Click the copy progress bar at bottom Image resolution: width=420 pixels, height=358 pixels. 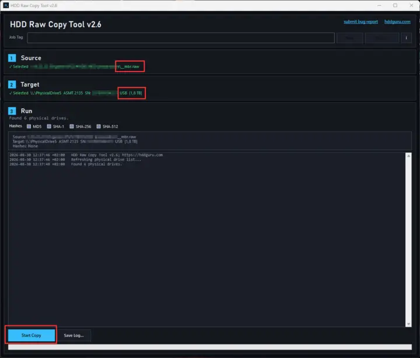(x=210, y=347)
